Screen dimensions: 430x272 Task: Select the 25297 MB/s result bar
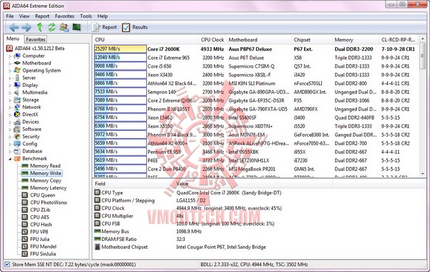120,49
